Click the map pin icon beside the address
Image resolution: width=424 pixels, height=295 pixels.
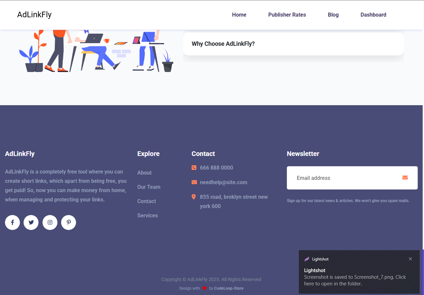click(x=194, y=197)
